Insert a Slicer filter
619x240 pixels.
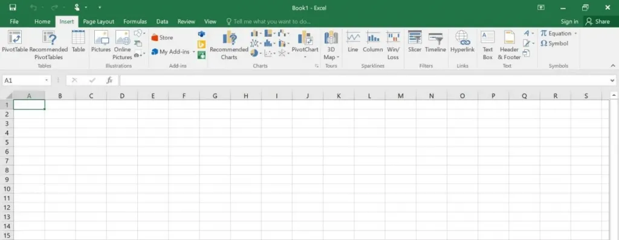click(415, 42)
